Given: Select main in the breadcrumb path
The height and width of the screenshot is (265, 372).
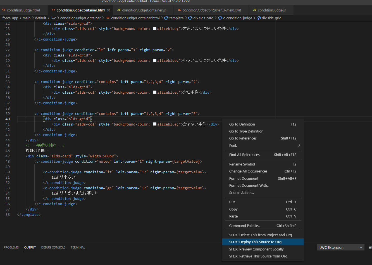Looking at the screenshot, I should pyautogui.click(x=27, y=18).
